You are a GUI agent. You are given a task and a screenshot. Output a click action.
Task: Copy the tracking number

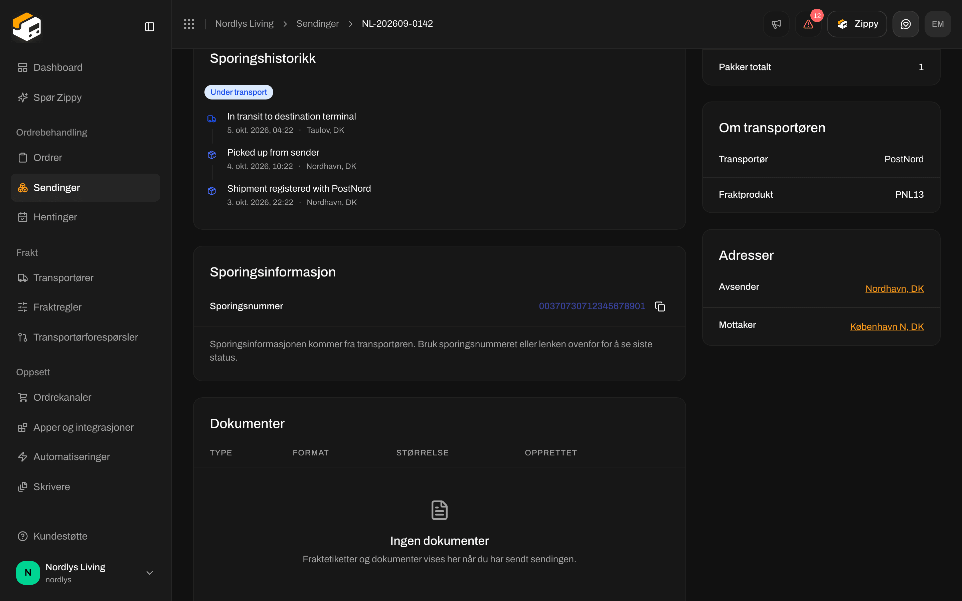click(660, 307)
